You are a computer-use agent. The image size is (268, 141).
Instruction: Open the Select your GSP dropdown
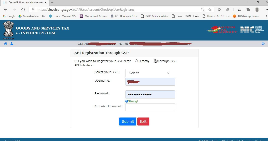148,73
